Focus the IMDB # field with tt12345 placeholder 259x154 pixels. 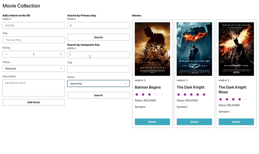pyautogui.click(x=34, y=25)
